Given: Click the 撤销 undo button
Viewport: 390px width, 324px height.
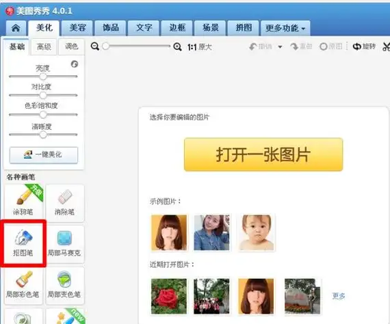Looking at the screenshot, I should [261, 46].
